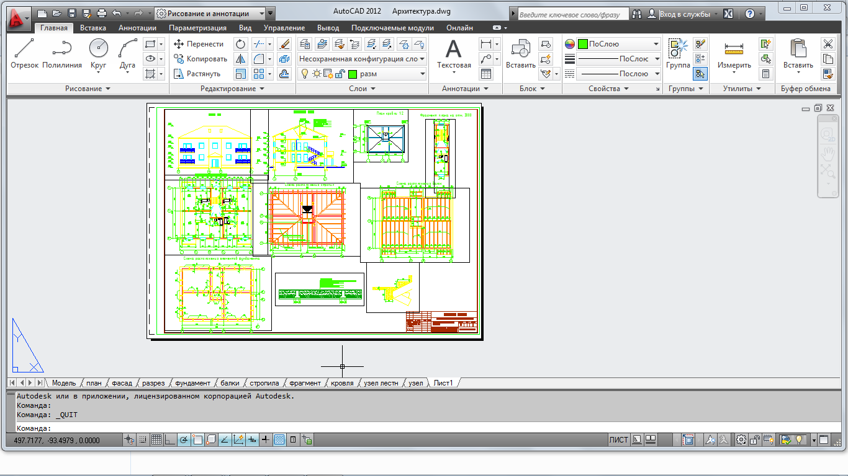Click the Quick Calculator icon in Утилиты
Screen dimensions: 848x476
[x=765, y=74]
